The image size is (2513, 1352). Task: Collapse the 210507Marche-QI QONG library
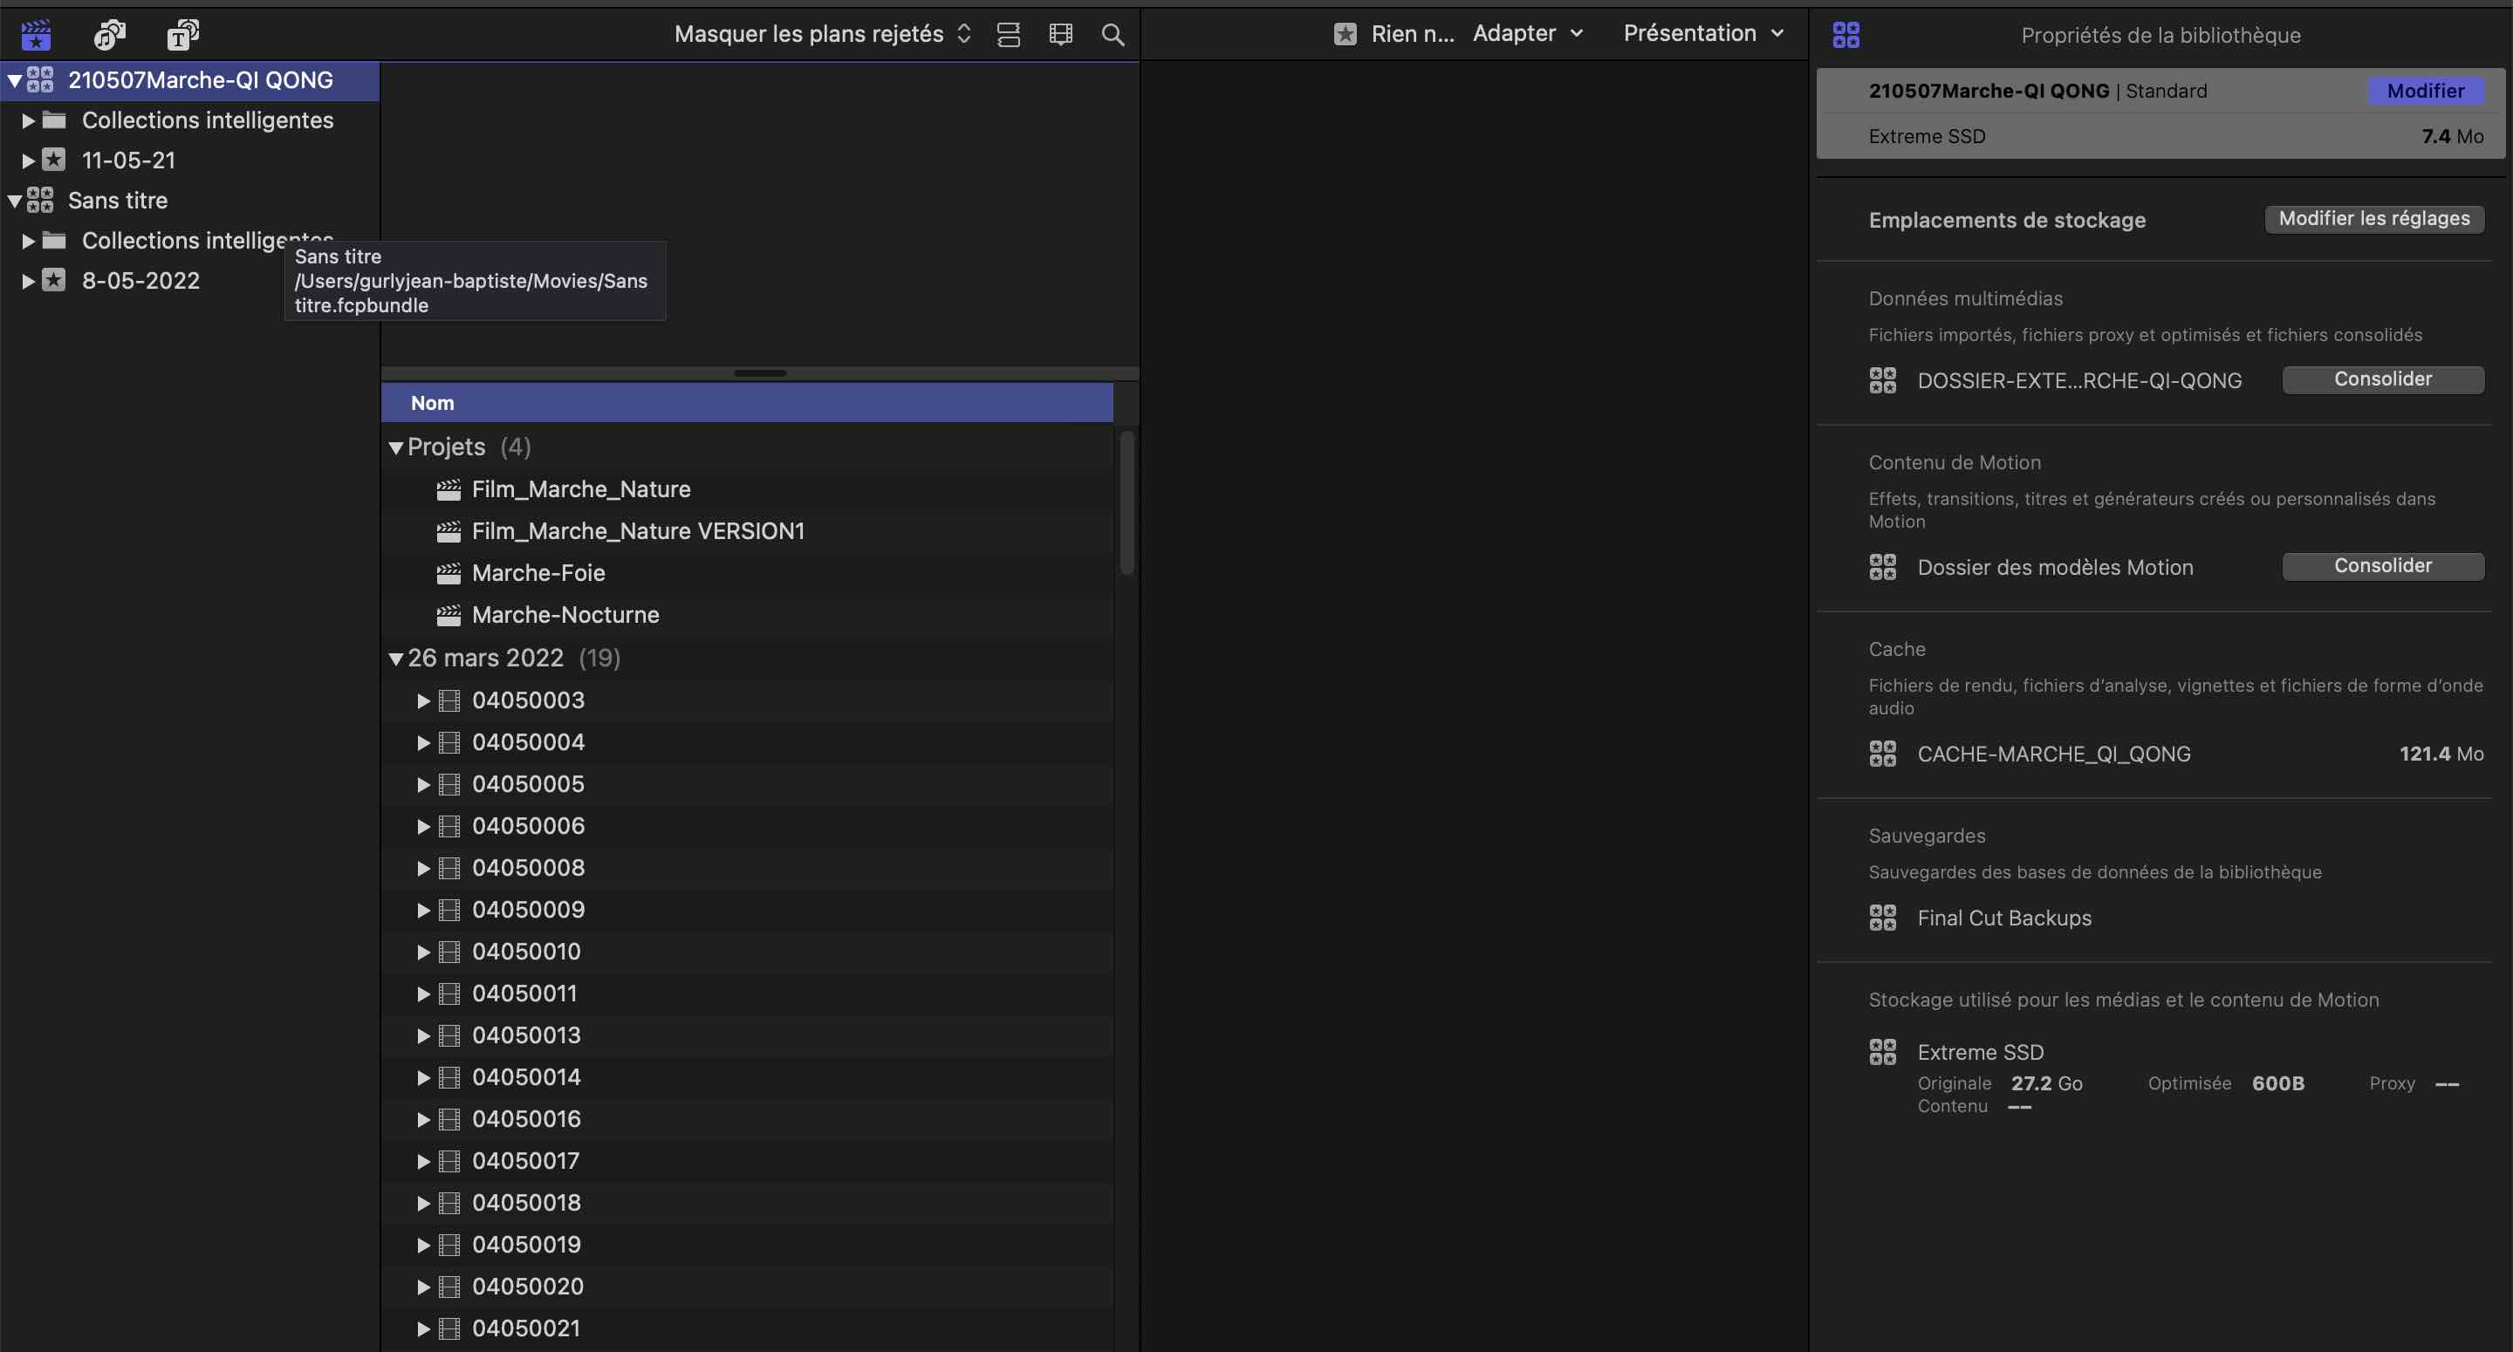coord(15,80)
